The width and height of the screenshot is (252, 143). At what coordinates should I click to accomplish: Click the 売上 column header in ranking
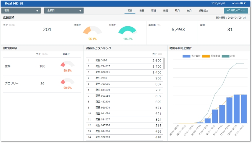[x=157, y=54]
